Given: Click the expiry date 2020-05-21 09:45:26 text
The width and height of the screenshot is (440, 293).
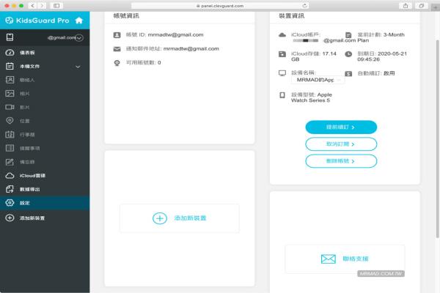Looking at the screenshot, I should [382, 56].
